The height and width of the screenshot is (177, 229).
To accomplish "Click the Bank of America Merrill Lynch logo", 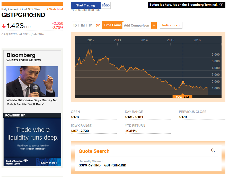I will point(17,162).
